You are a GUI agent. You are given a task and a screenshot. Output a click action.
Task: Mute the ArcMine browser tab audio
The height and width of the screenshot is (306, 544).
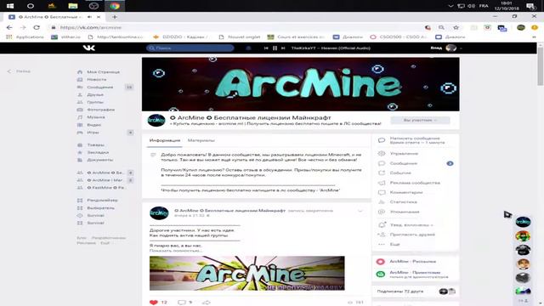(x=89, y=17)
